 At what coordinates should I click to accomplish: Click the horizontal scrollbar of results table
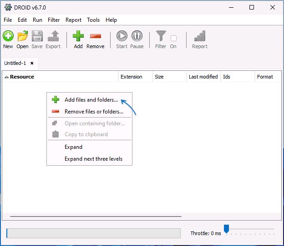(96, 216)
